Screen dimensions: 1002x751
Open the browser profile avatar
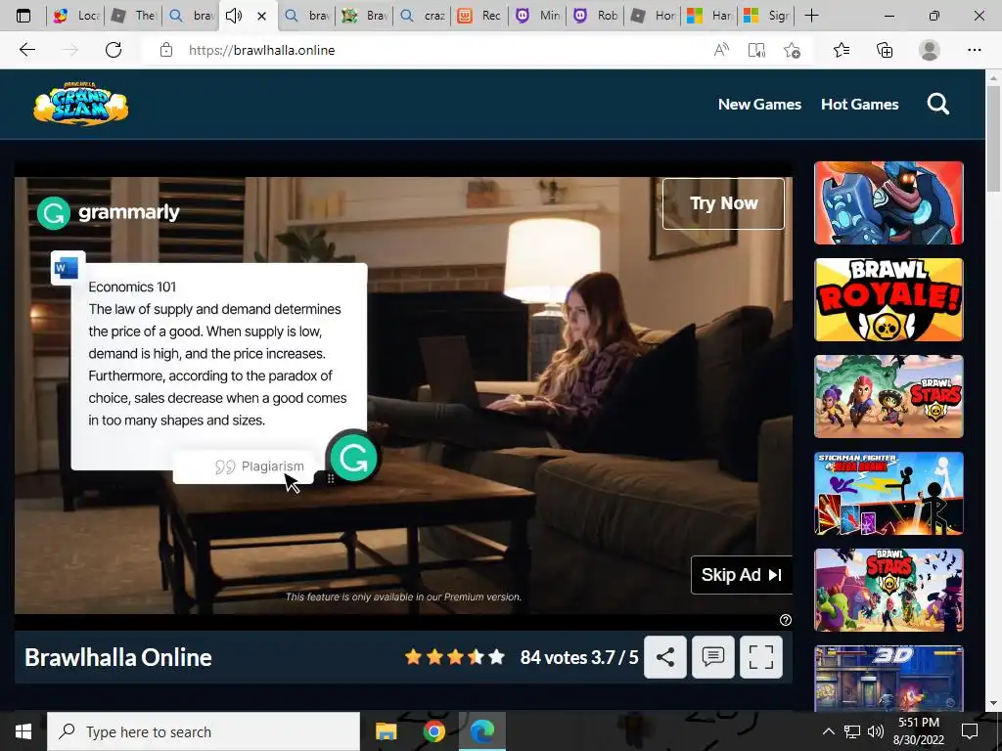930,50
